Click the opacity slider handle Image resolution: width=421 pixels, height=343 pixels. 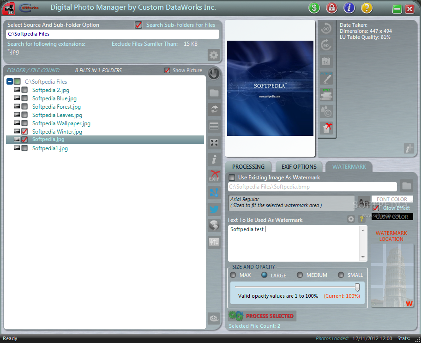[x=357, y=288]
